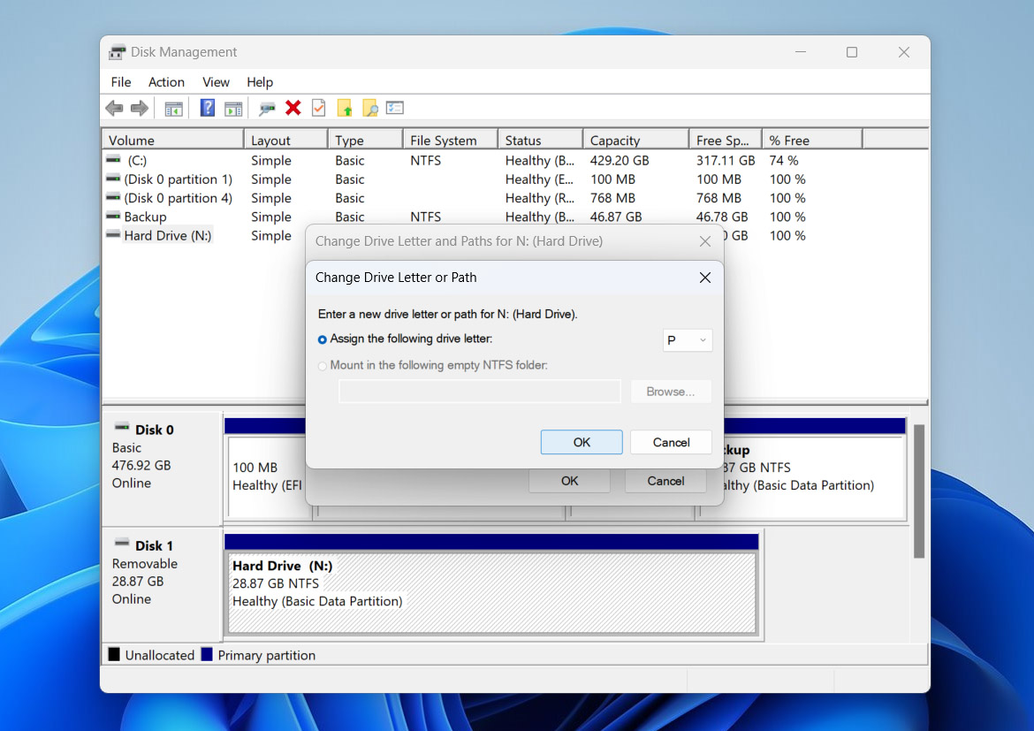Click the vertical scrollbar of the disk pane
The height and width of the screenshot is (731, 1034).
[x=918, y=491]
